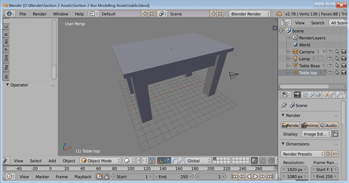Toggle the 3D manipulator axes icon
This screenshot has height=183, width=349.
(161, 160)
